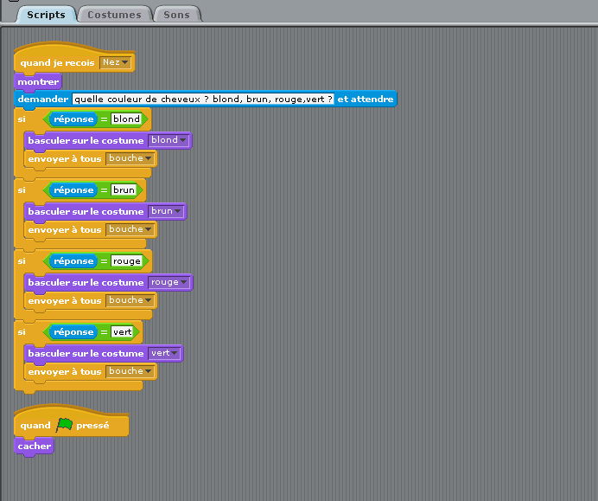Screen dimensions: 598x501
Task: Click 'envoyer à tous' text in rouge branch
Action: pos(65,301)
